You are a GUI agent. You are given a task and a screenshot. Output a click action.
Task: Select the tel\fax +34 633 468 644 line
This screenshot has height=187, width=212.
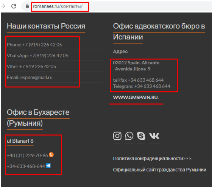(138, 80)
